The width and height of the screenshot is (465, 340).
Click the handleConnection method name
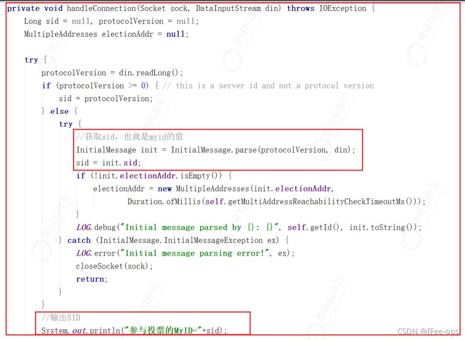(x=101, y=8)
